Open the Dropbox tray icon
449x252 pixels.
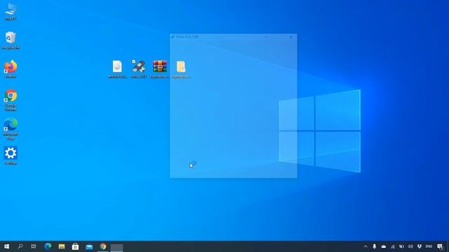420,246
